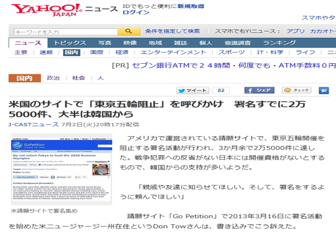Open the Yahoo! JAPAN logo
The image size is (336, 238).
tap(47, 10)
